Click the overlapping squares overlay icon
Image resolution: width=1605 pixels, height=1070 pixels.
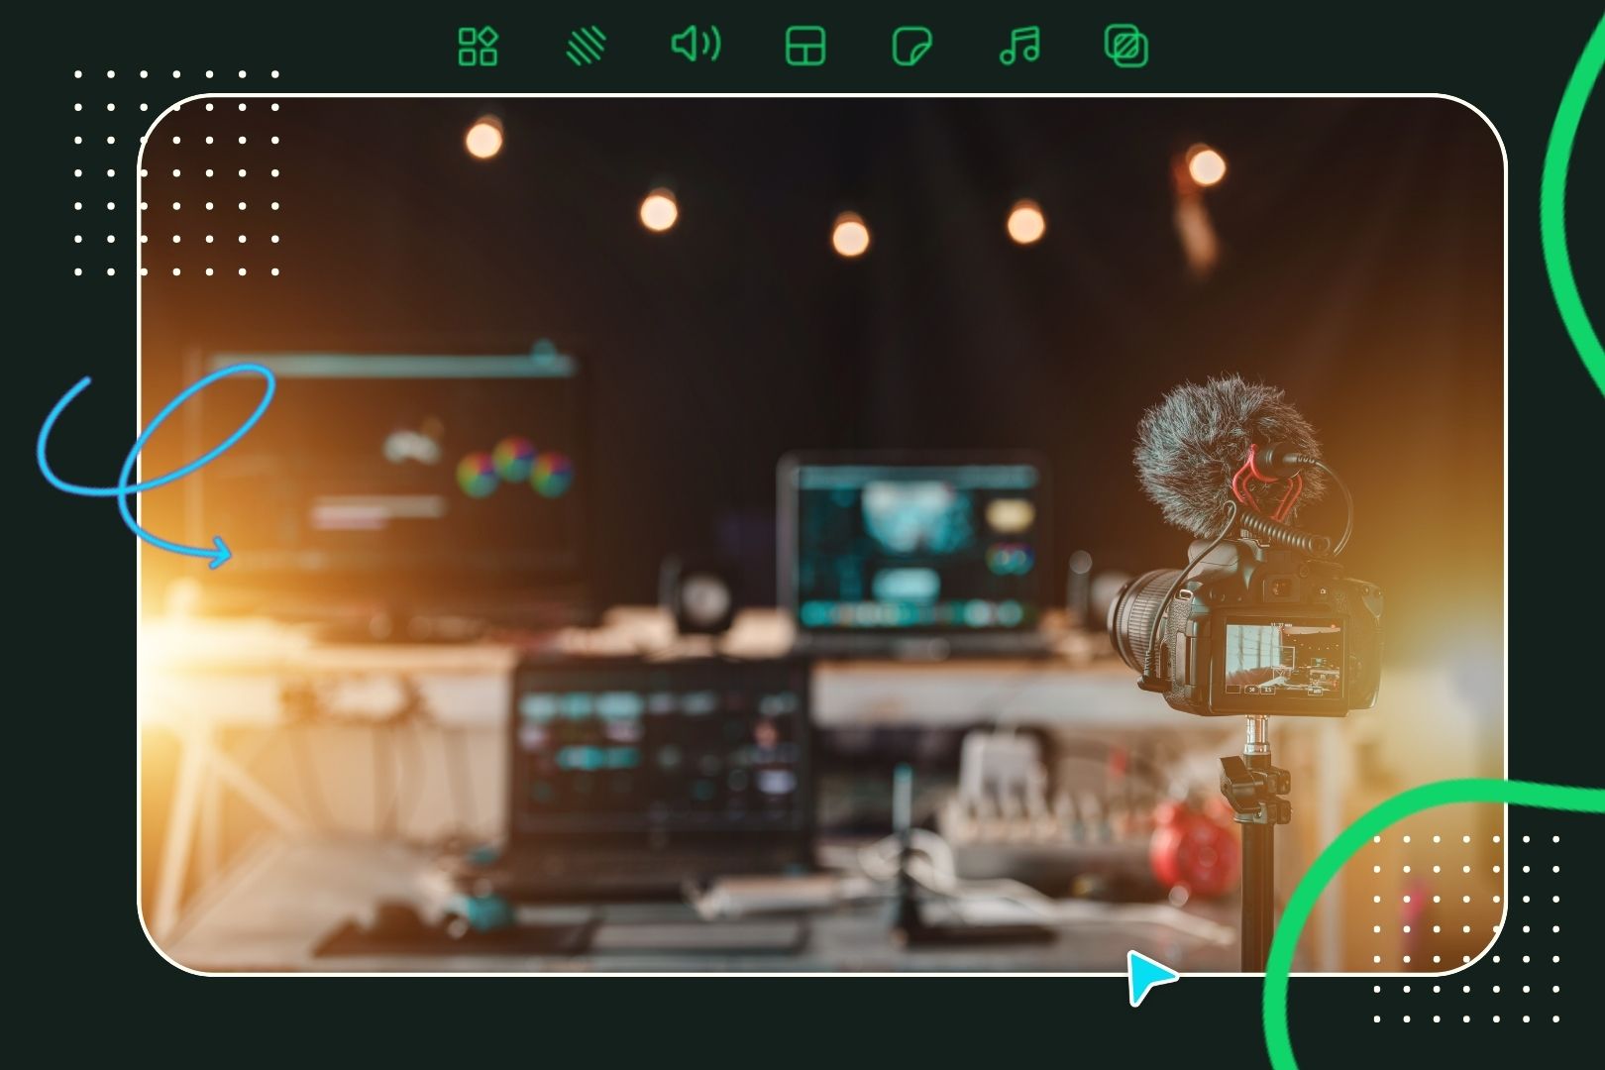point(1125,47)
